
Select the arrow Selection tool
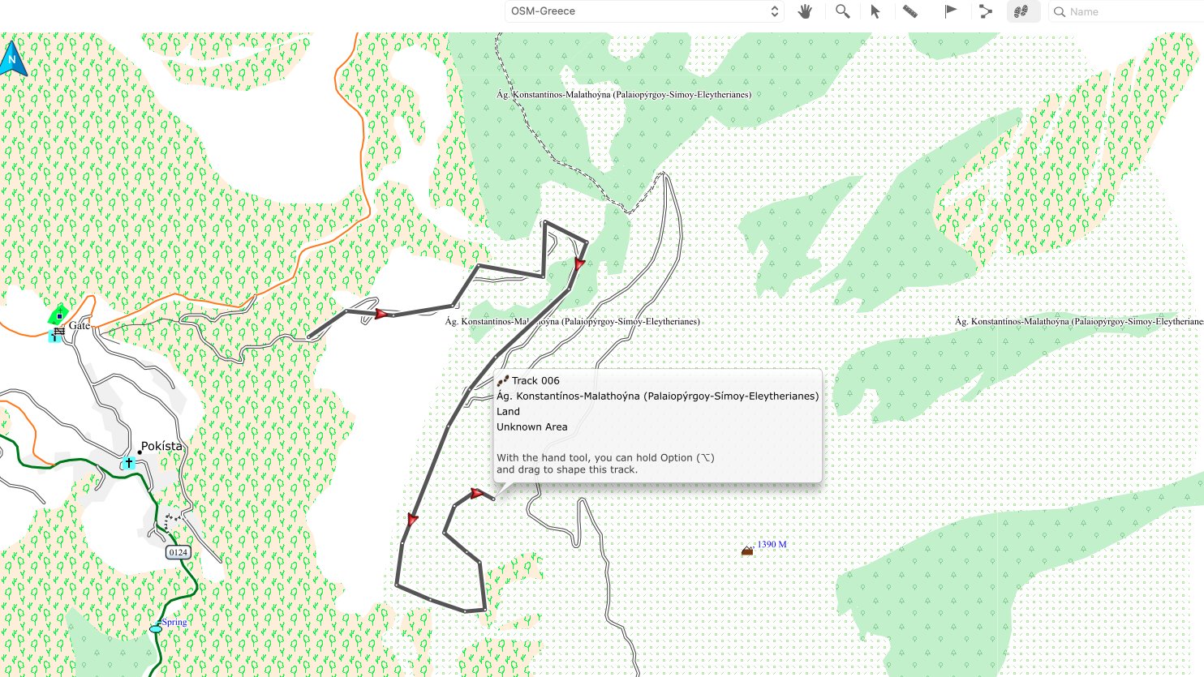pos(875,11)
